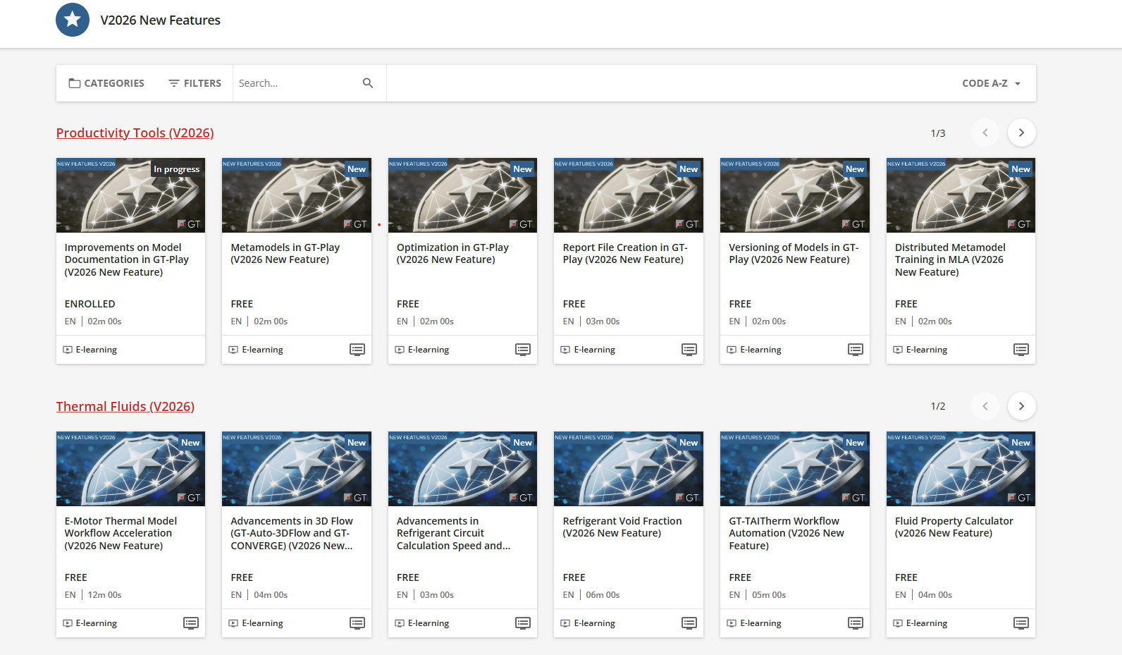This screenshot has width=1122, height=655.
Task: Click thumbnail of Refrigerant Void Fraction course
Action: click(x=629, y=469)
